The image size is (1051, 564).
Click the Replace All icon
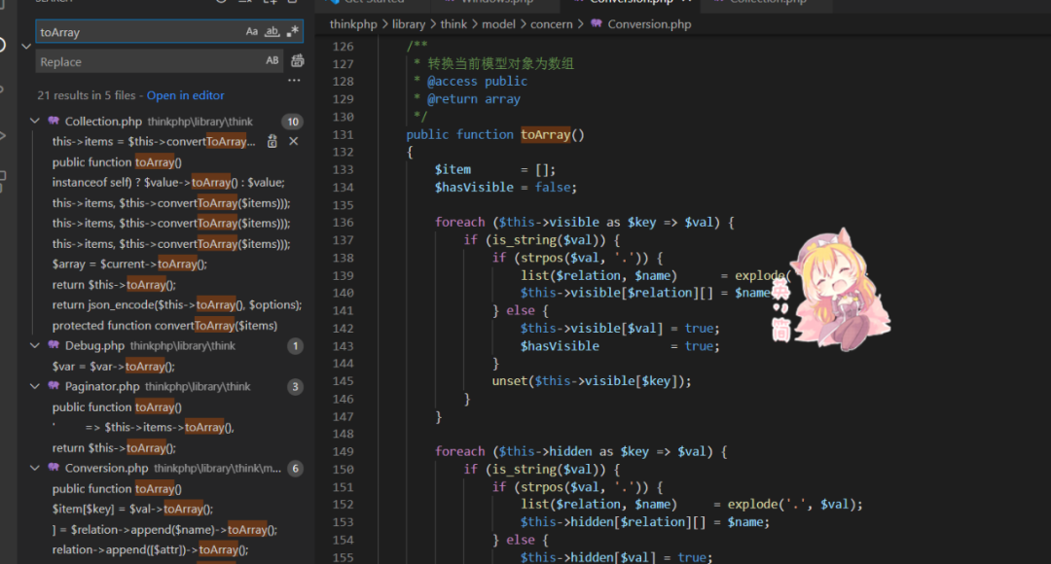(x=297, y=61)
